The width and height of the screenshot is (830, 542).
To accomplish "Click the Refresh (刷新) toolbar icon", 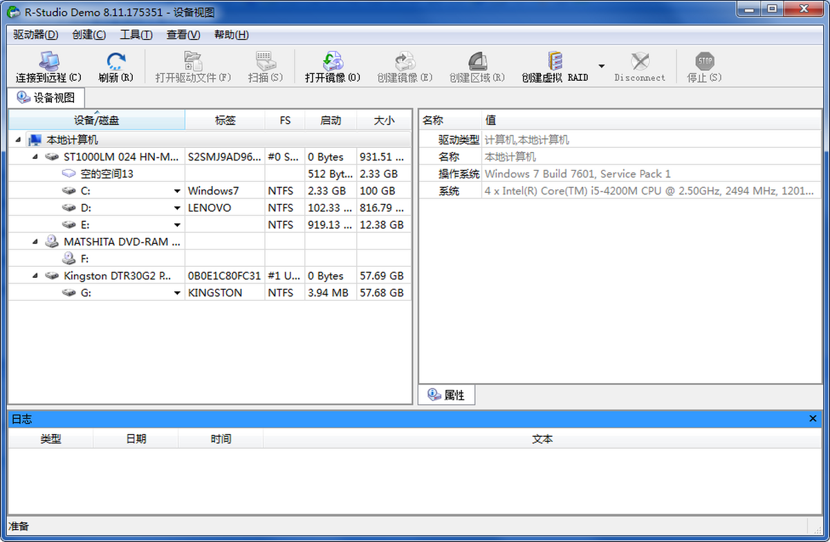I will (116, 62).
